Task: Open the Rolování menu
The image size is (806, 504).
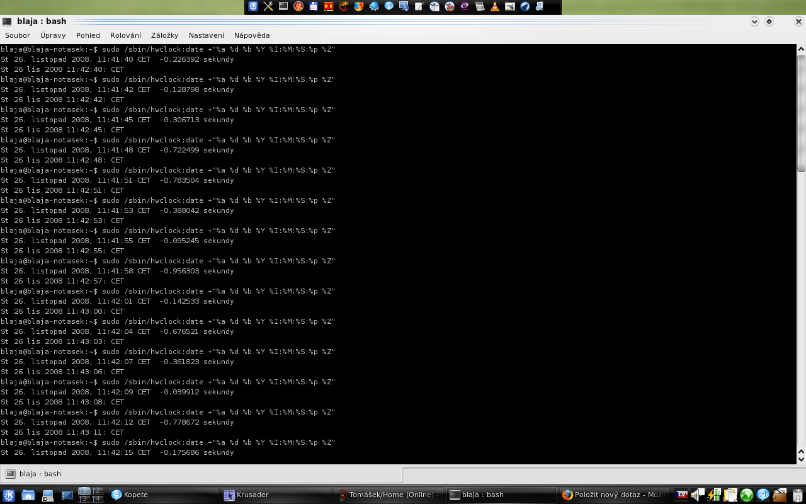Action: (x=125, y=35)
